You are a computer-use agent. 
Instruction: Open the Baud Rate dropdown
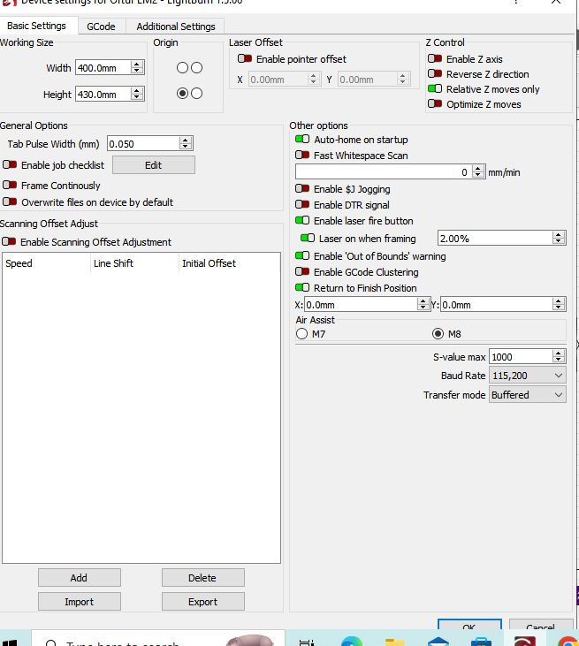(528, 376)
